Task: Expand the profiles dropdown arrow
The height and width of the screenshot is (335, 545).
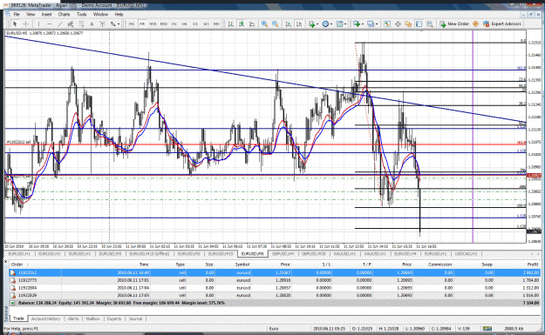Action: point(377,24)
